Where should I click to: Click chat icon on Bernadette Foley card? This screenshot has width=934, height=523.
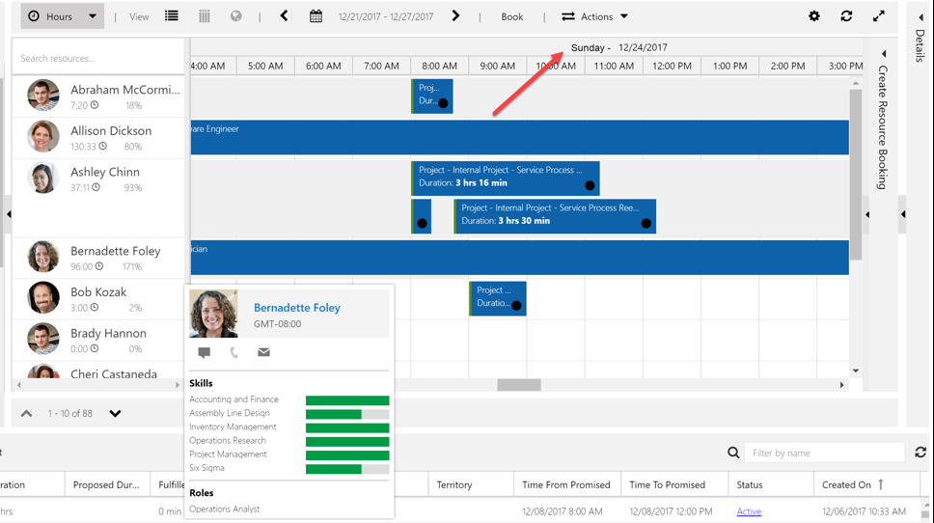click(205, 353)
